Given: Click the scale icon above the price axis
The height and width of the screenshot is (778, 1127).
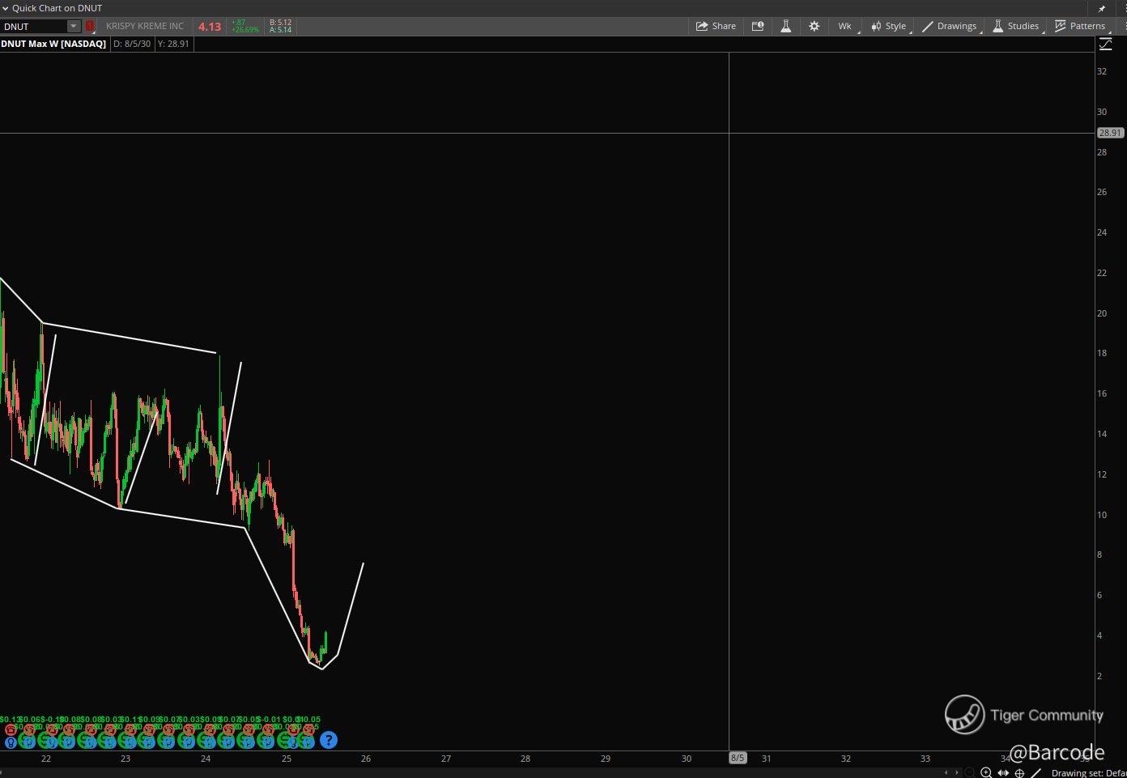Looking at the screenshot, I should coord(1105,44).
